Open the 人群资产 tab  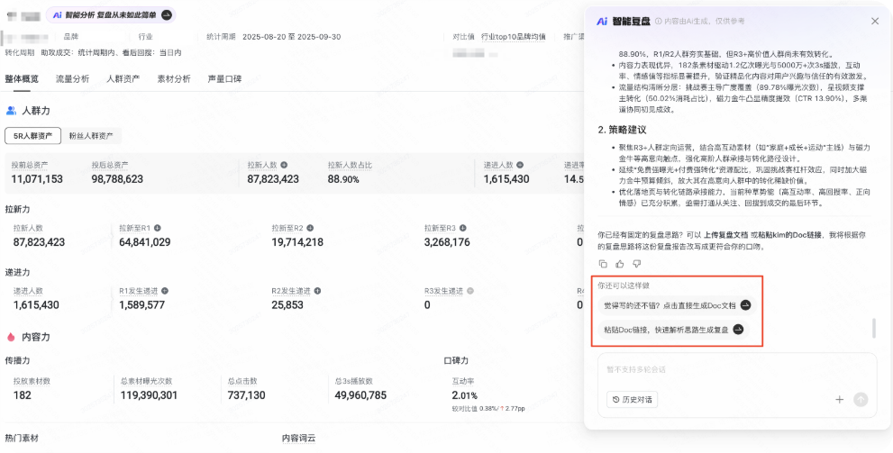(x=123, y=79)
